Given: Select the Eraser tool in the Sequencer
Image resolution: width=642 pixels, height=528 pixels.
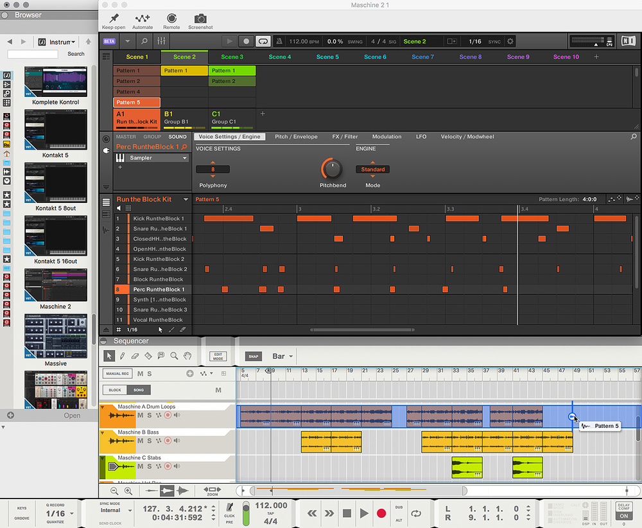Looking at the screenshot, I should [x=135, y=355].
